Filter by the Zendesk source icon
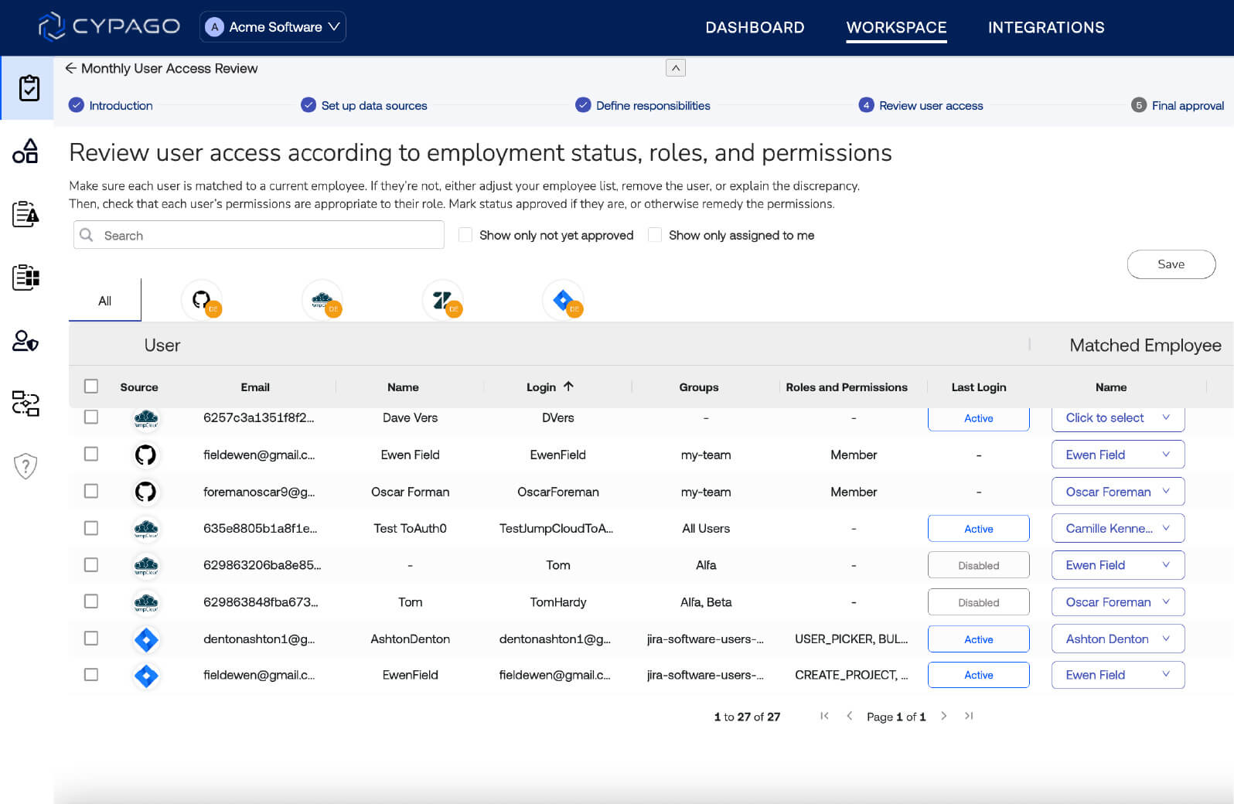The width and height of the screenshot is (1234, 804). [x=443, y=300]
